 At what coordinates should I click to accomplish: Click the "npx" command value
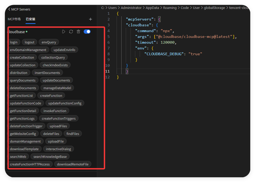(166, 31)
